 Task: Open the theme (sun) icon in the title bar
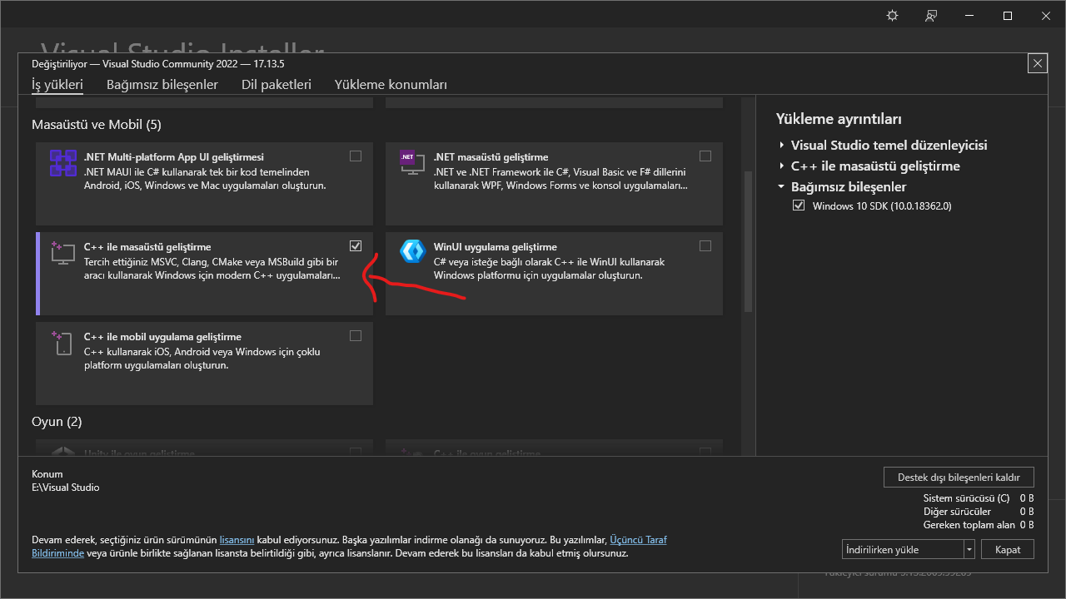pyautogui.click(x=893, y=16)
